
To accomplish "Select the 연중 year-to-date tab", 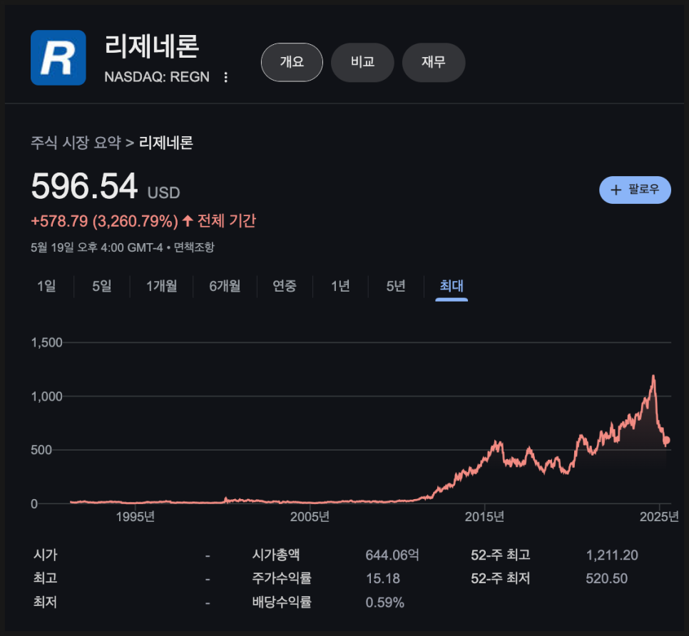I will coord(285,286).
